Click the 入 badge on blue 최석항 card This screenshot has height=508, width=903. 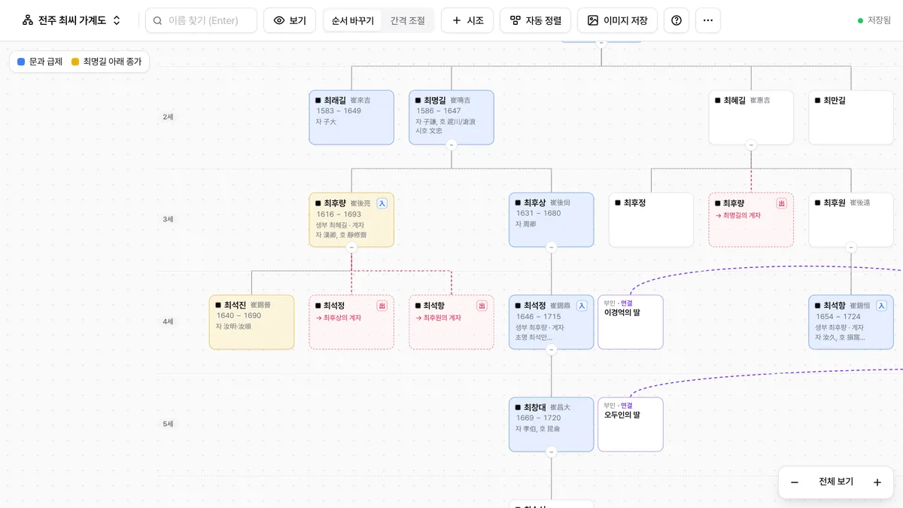point(881,306)
